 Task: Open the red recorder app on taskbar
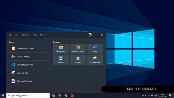click(x=72, y=96)
